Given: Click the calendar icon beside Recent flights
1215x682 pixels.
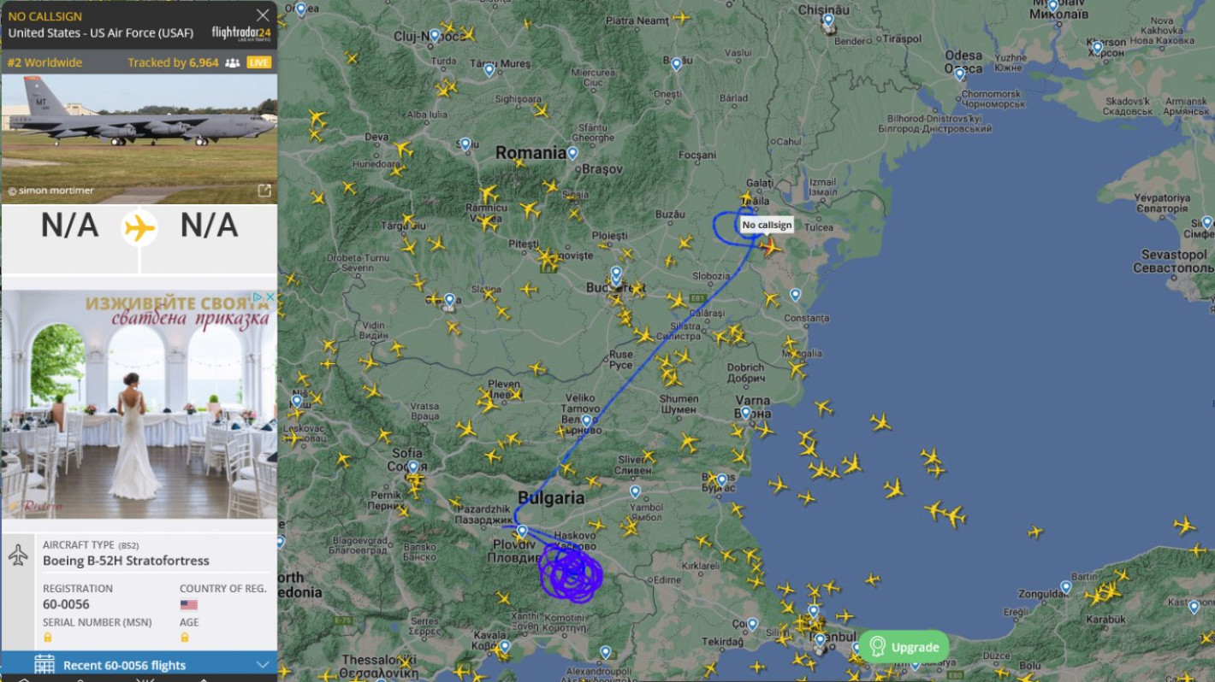Looking at the screenshot, I should (x=44, y=665).
